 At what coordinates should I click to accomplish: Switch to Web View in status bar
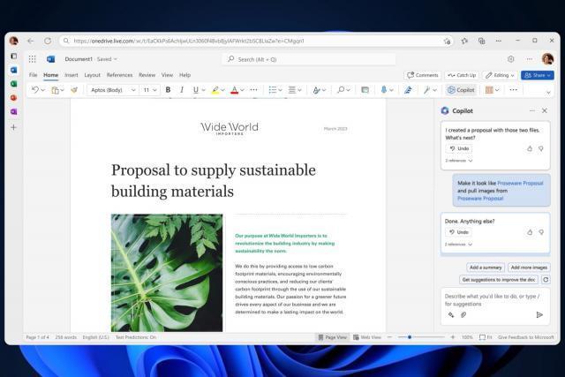[367, 337]
